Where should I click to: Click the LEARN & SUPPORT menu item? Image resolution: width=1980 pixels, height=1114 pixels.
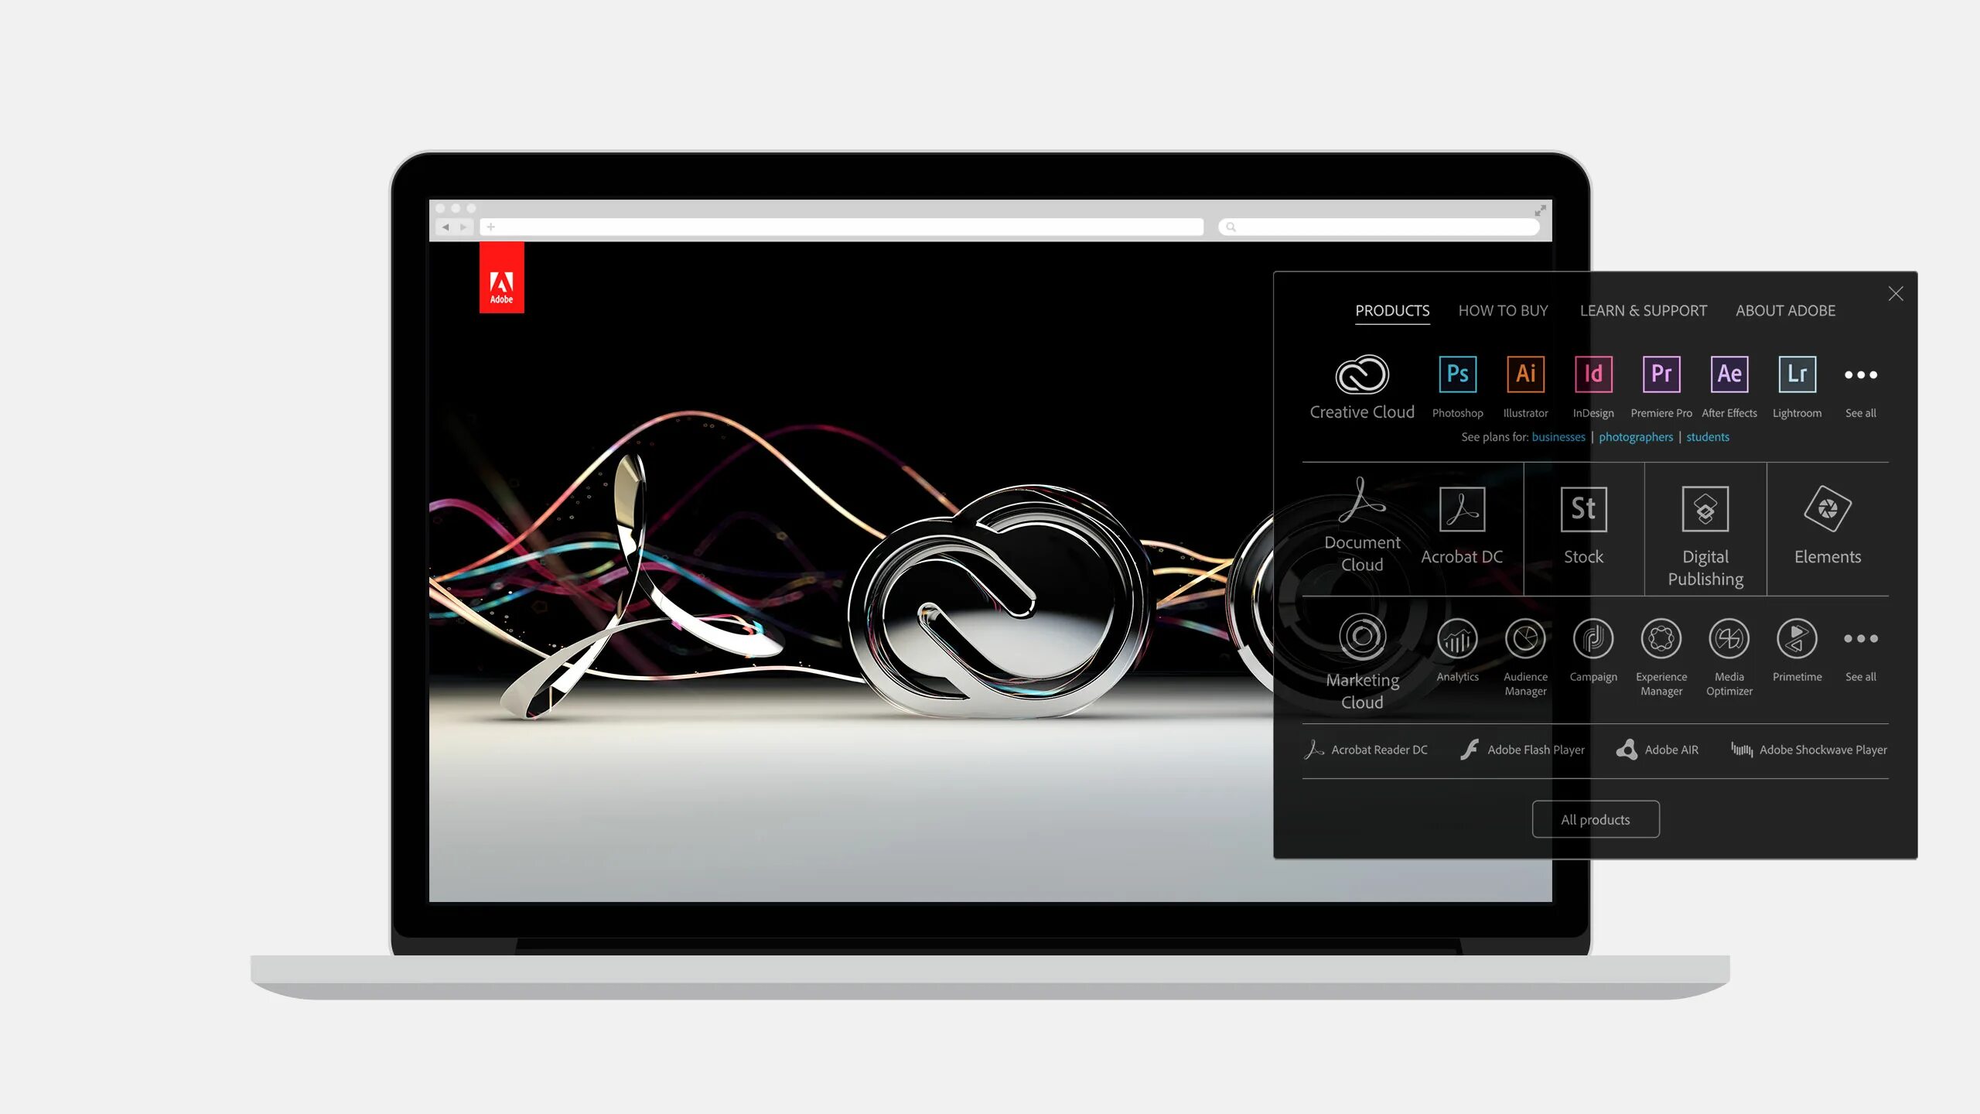click(1643, 310)
